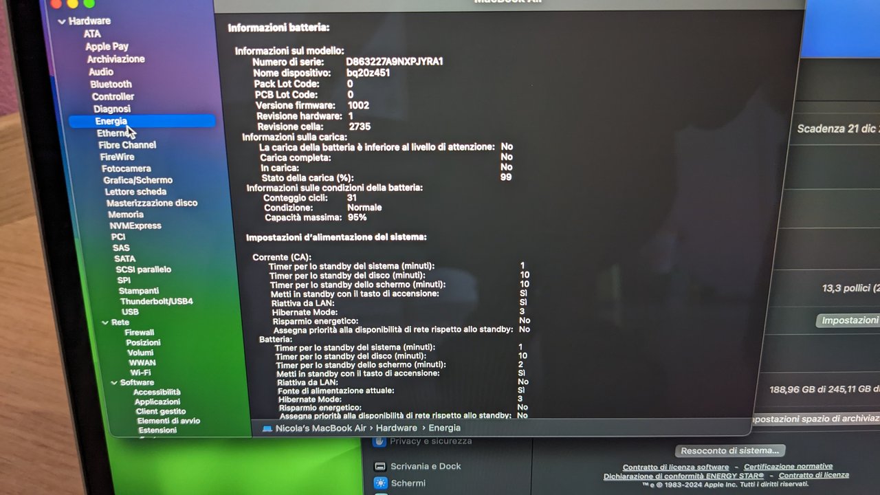Select Accessibilità under Software

click(x=157, y=393)
